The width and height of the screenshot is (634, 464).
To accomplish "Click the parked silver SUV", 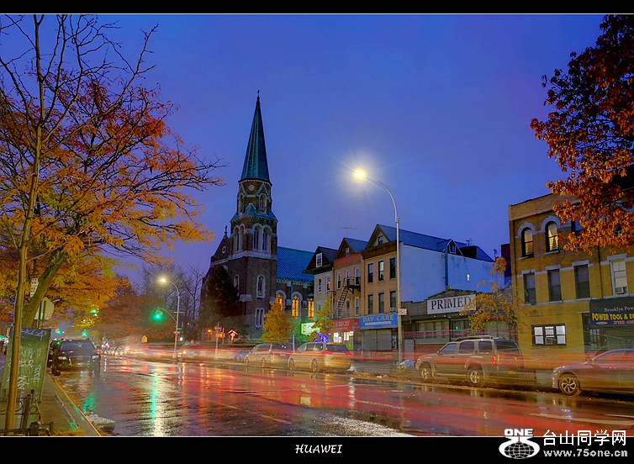I will pyautogui.click(x=469, y=359).
